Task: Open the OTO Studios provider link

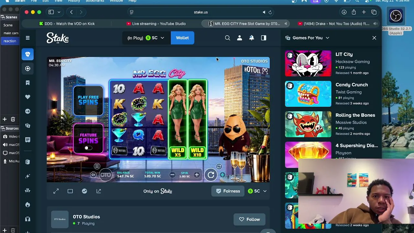Action: [x=86, y=217]
